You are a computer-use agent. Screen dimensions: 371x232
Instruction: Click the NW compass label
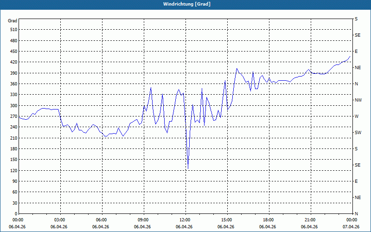pos(358,100)
